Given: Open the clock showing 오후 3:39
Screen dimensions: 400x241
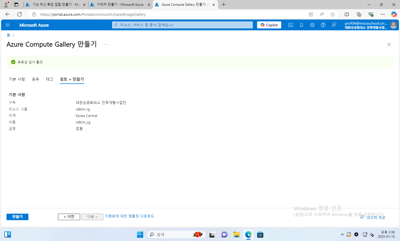Looking at the screenshot, I should pyautogui.click(x=386, y=235).
